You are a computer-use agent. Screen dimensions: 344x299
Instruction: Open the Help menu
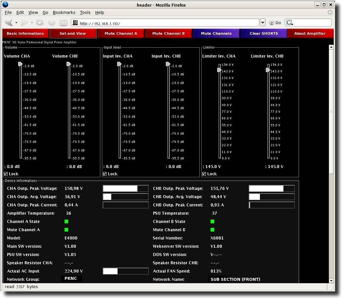tap(99, 13)
